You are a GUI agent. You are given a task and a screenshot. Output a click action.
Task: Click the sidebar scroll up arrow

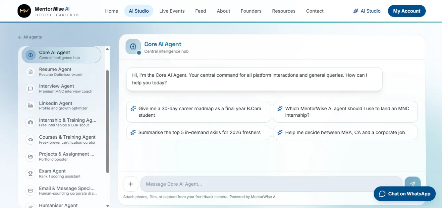pyautogui.click(x=107, y=49)
